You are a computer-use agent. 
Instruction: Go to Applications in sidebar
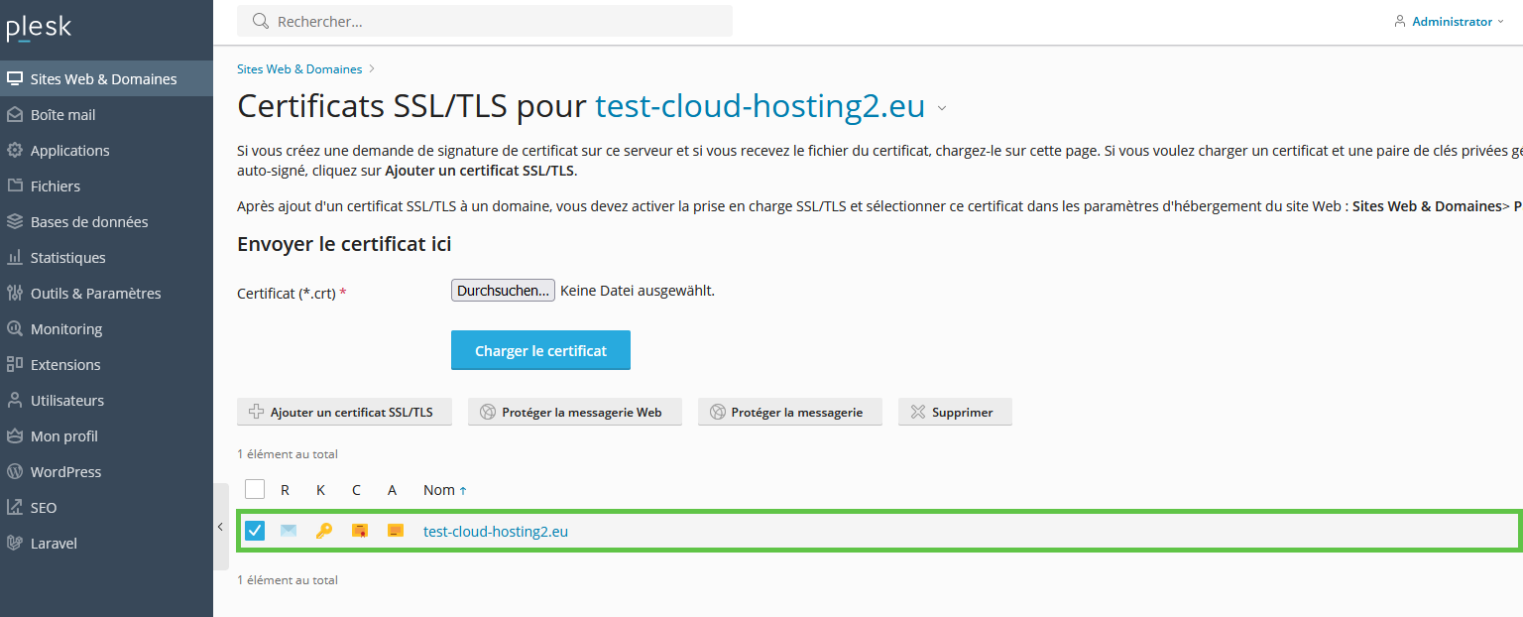pos(106,150)
